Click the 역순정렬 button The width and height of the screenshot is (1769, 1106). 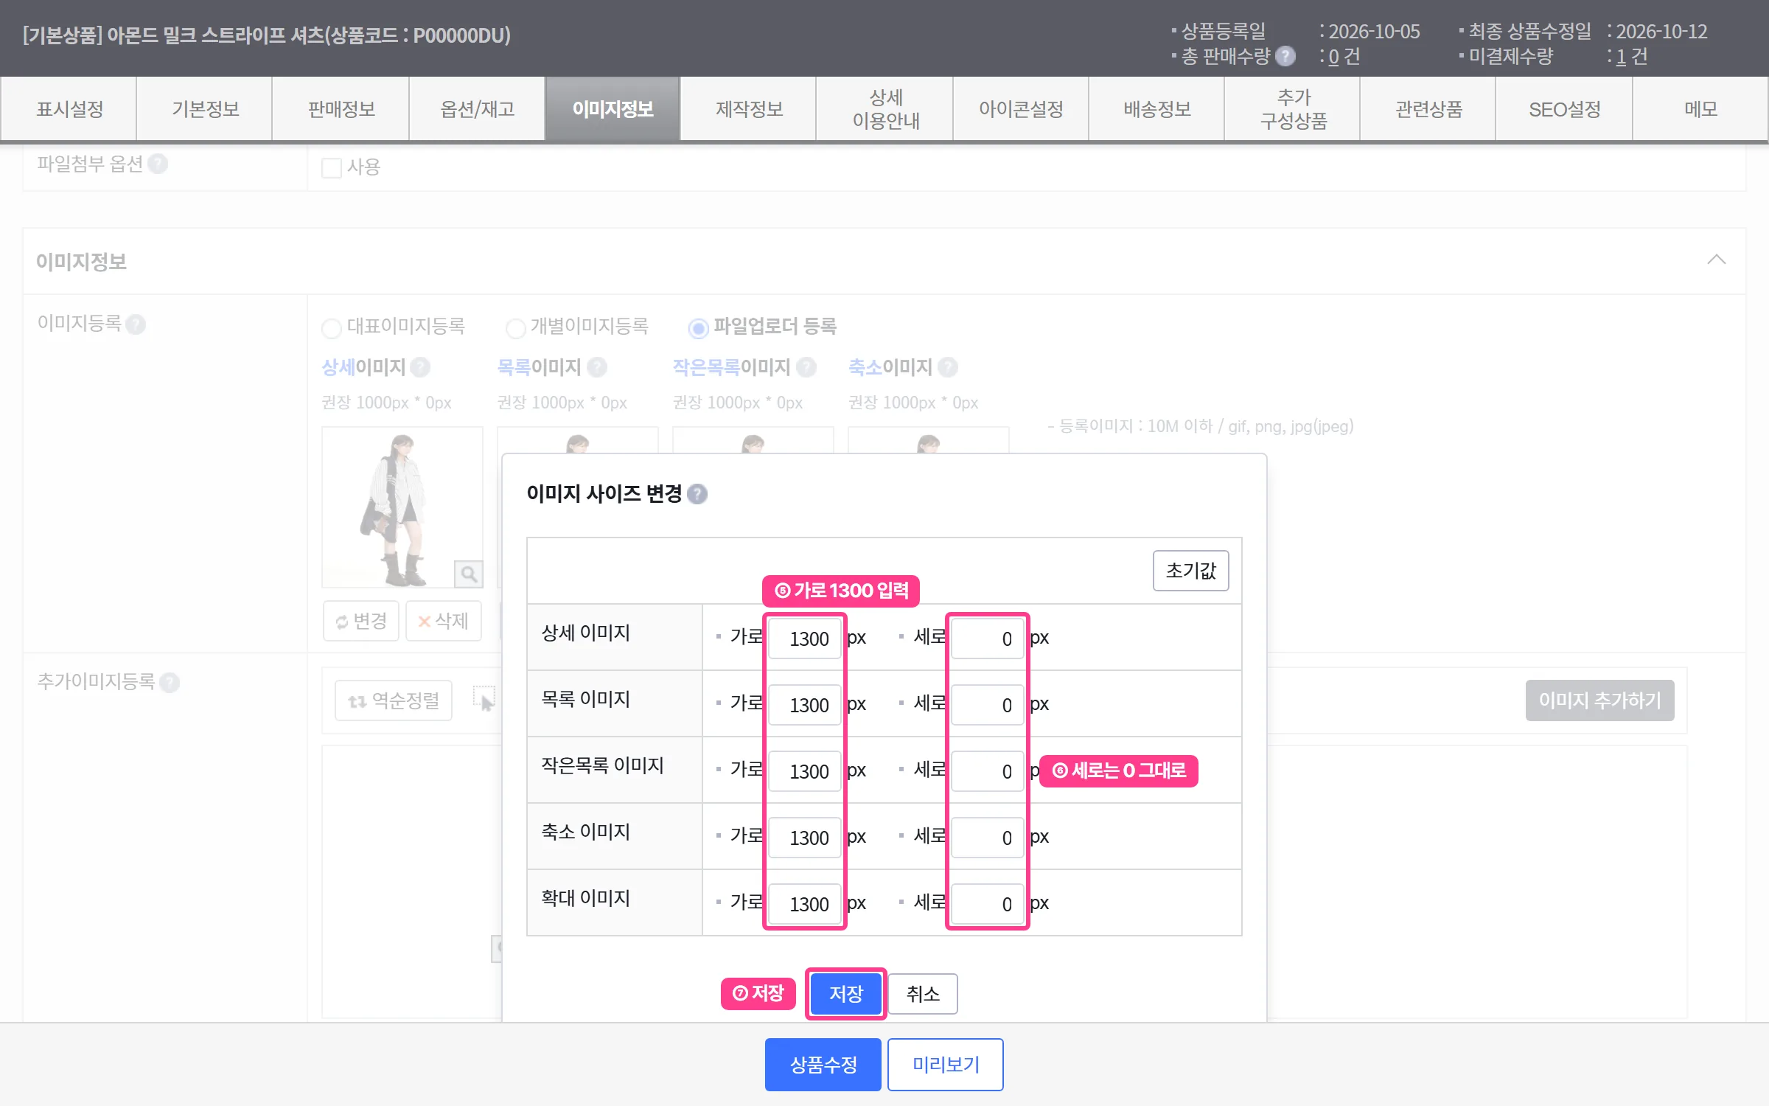pos(394,700)
